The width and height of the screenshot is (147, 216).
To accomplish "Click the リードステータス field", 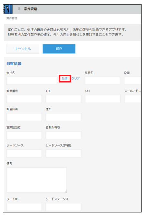I will tap(64, 207).
